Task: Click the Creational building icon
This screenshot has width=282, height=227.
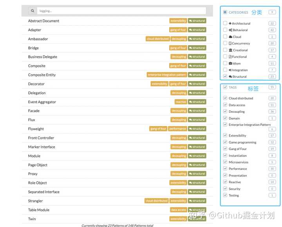Action: (x=230, y=50)
